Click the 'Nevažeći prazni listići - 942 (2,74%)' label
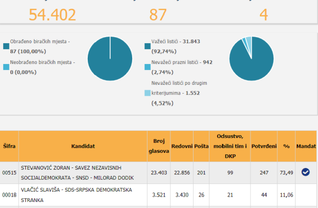Screen dimensions: 318x208 [182, 67]
